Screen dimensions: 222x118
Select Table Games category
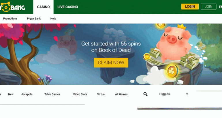click(x=52, y=94)
